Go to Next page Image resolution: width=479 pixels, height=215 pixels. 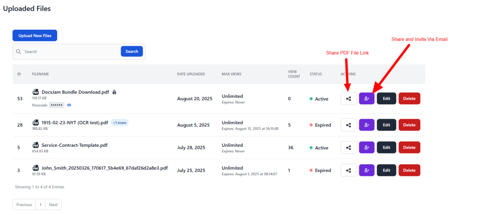tap(53, 205)
